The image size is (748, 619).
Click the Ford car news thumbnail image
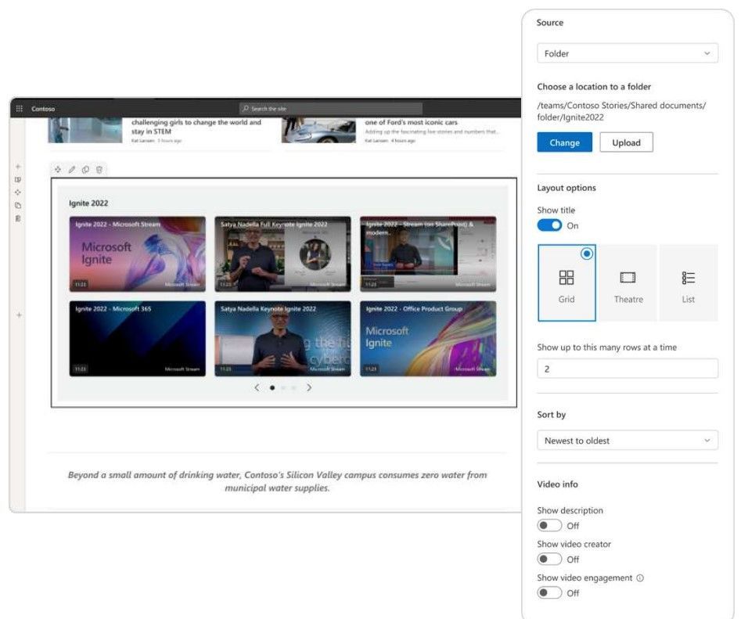pyautogui.click(x=318, y=130)
